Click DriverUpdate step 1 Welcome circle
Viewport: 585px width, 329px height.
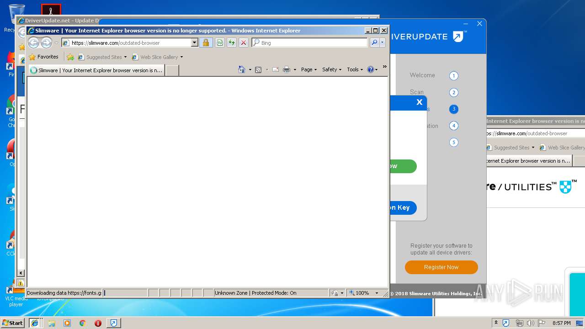(453, 76)
